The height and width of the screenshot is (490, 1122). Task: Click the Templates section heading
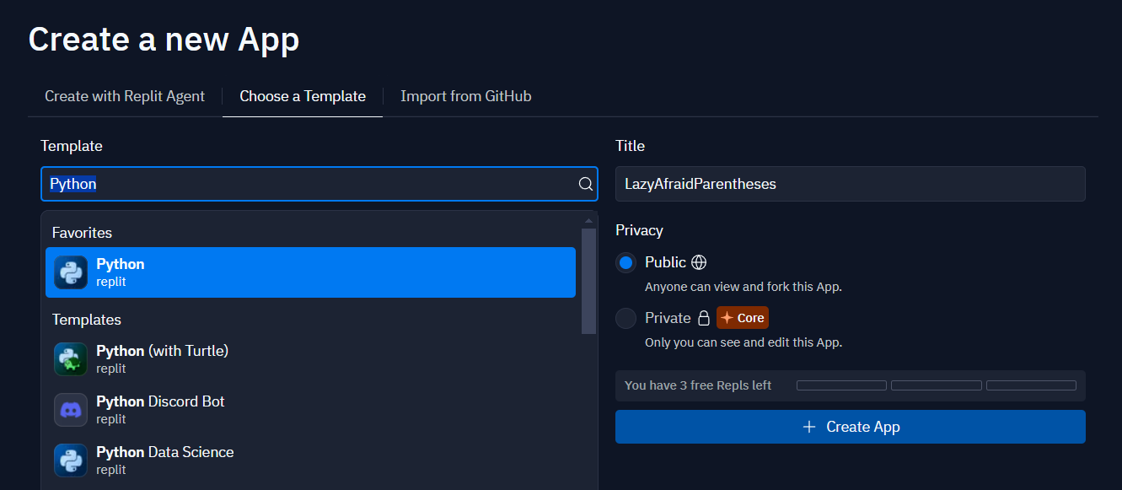[87, 320]
